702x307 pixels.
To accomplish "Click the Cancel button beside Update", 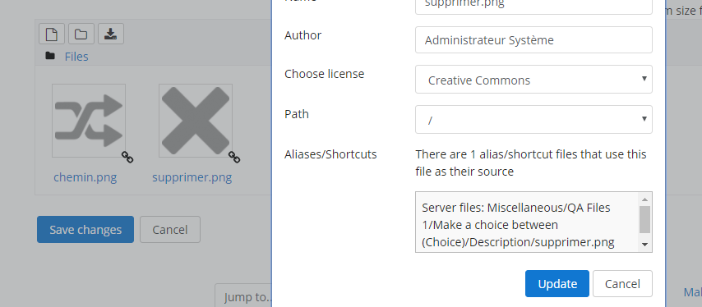I will (622, 284).
